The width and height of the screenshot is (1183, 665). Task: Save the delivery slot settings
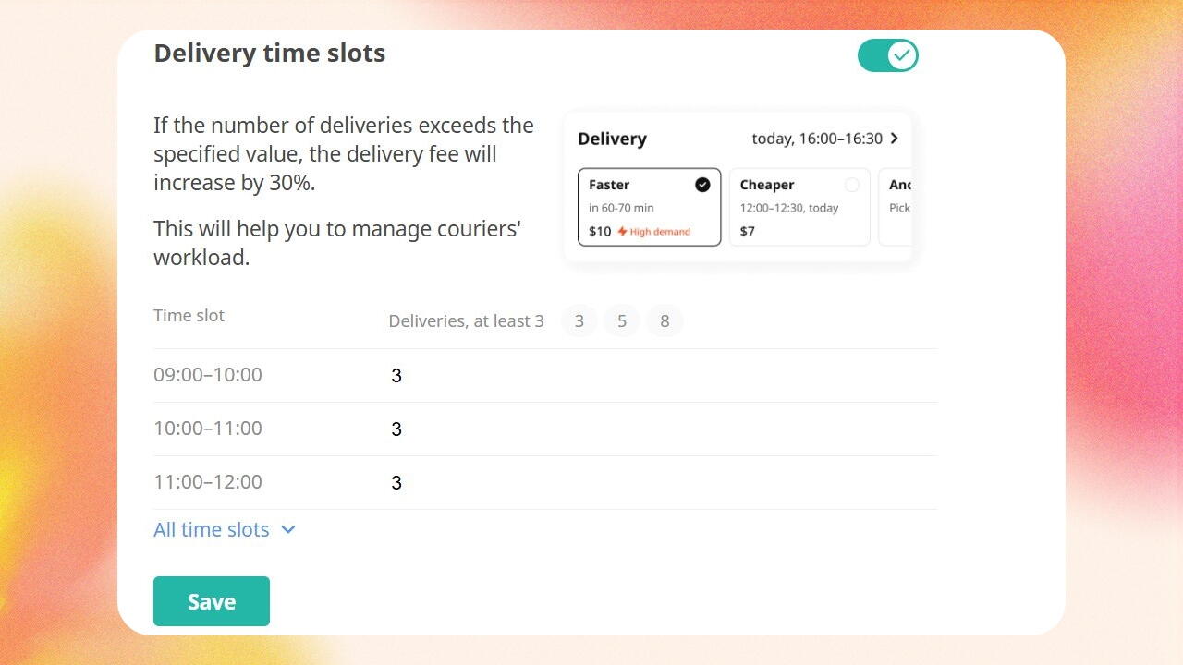(x=212, y=601)
